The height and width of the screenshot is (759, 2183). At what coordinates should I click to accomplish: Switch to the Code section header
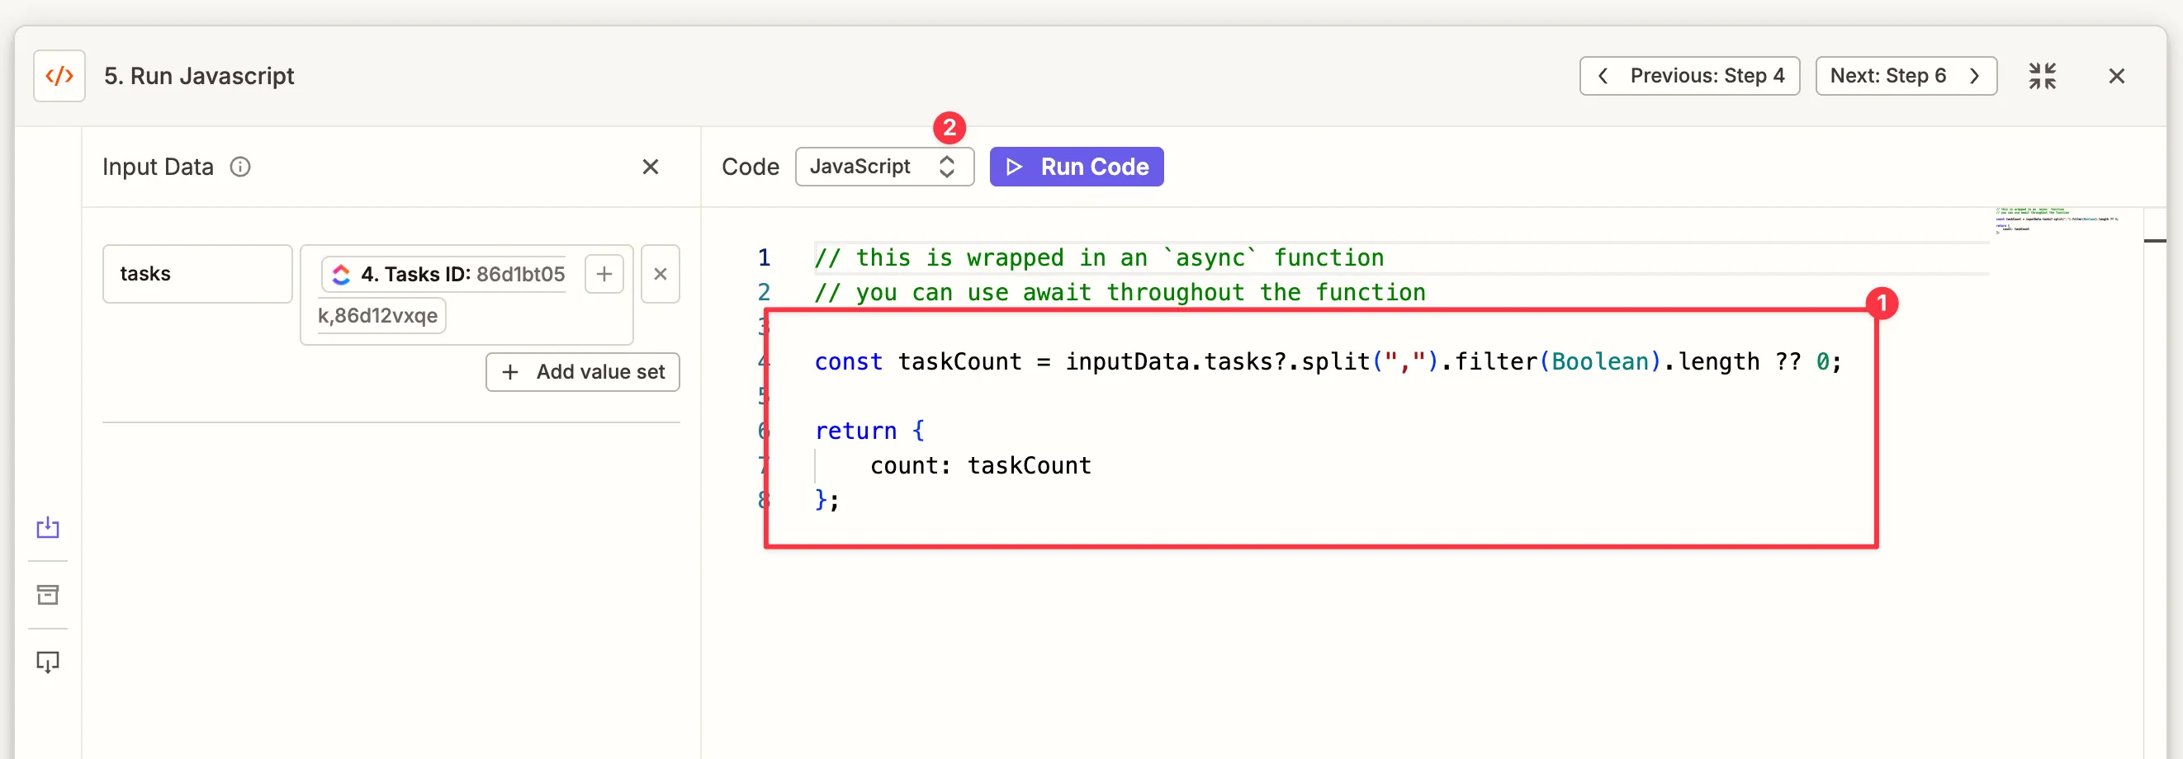click(x=750, y=166)
